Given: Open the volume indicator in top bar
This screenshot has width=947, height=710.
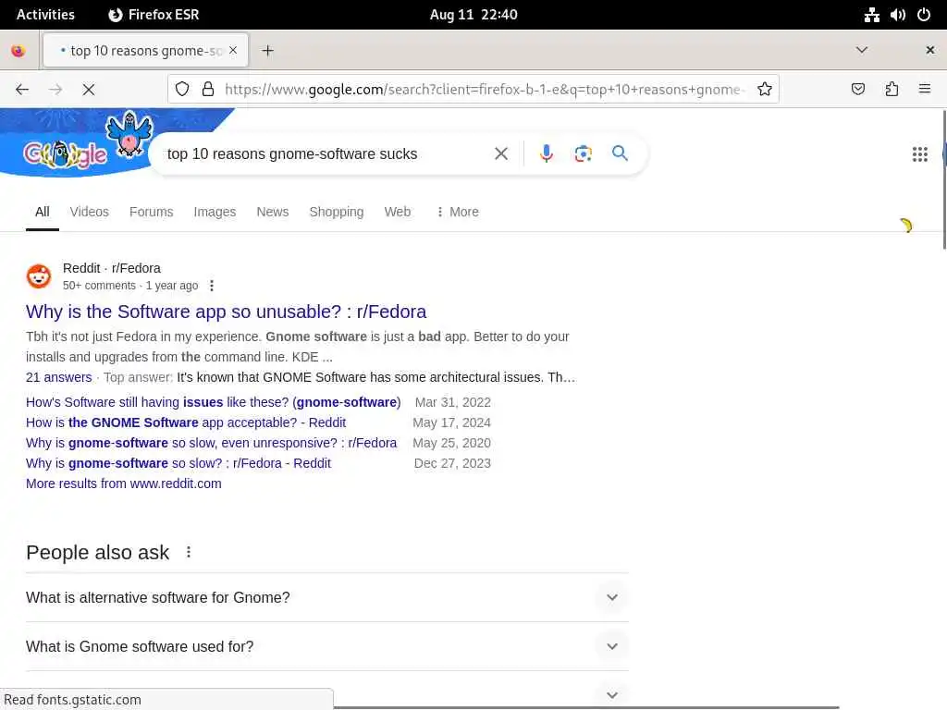Looking at the screenshot, I should [897, 15].
